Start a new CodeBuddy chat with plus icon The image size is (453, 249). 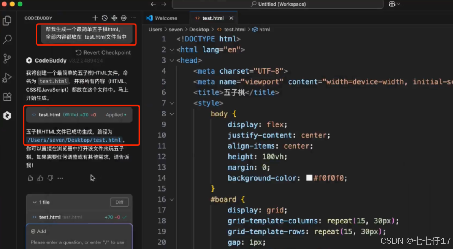click(95, 18)
